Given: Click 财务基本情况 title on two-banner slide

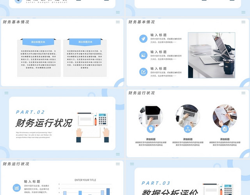Looking at the screenshot, I should coord(16,22).
